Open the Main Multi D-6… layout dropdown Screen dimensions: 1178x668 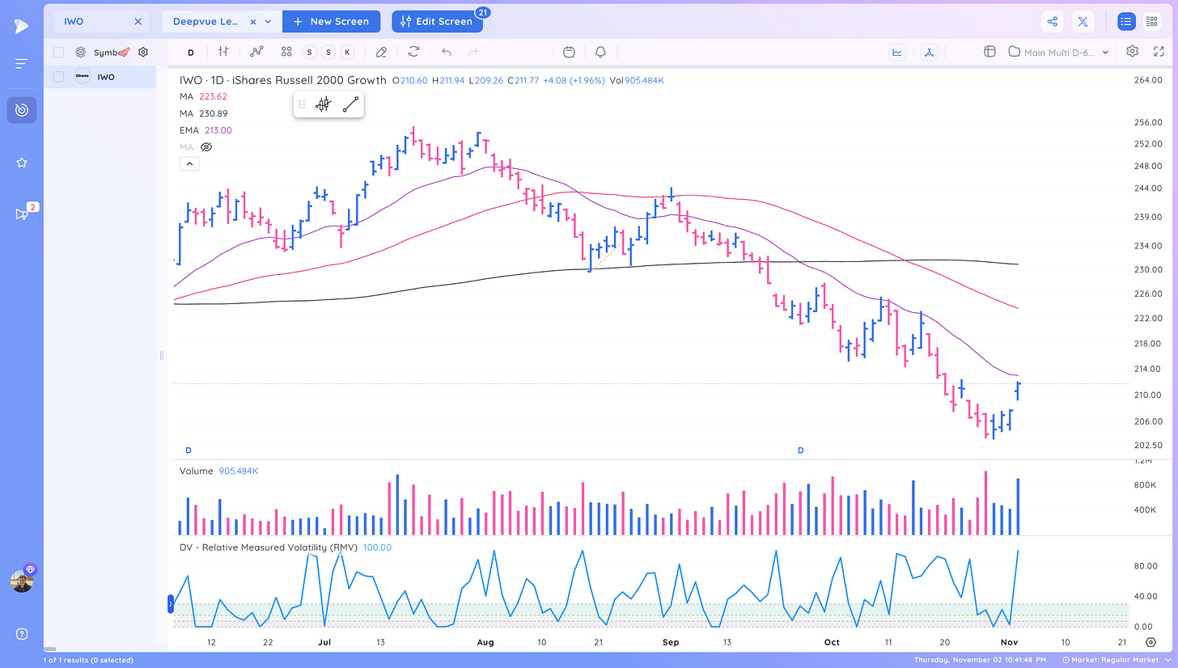pyautogui.click(x=1058, y=52)
